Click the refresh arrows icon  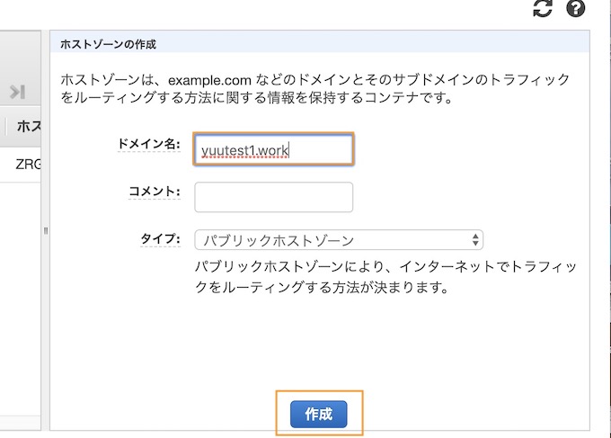[x=543, y=9]
